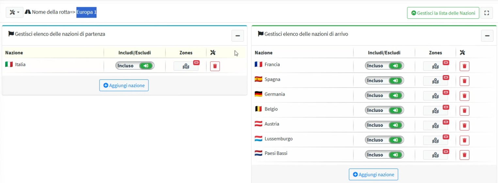Click Gestisci la lista delle Nazioni button
This screenshot has height=183, width=498.
click(x=443, y=13)
